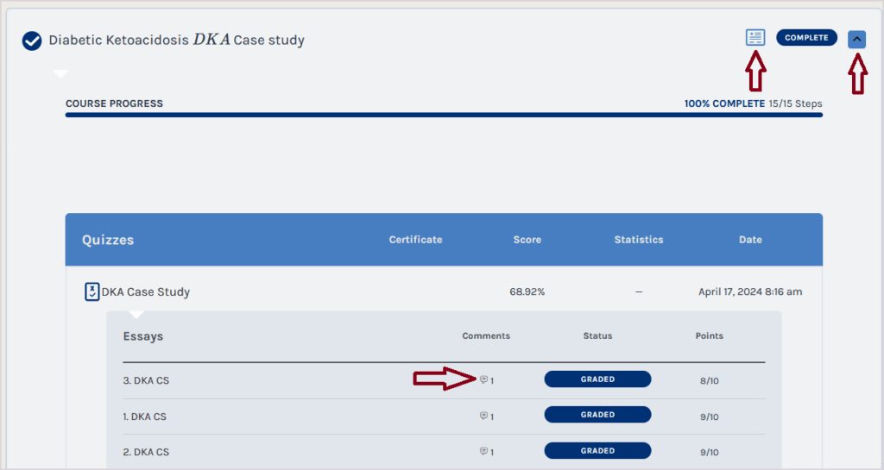This screenshot has width=884, height=470.
Task: Click GRADED badge for 3. DKA CS
Action: click(x=597, y=379)
